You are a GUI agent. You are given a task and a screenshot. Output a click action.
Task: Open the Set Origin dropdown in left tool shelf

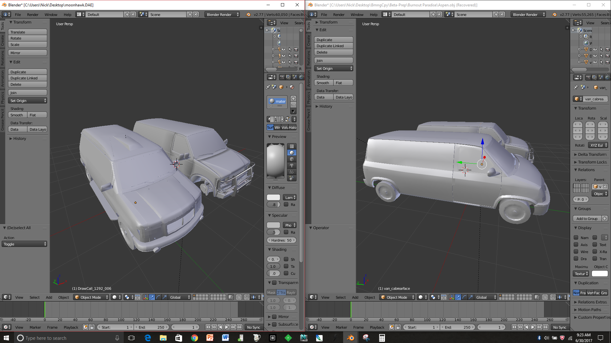[28, 100]
